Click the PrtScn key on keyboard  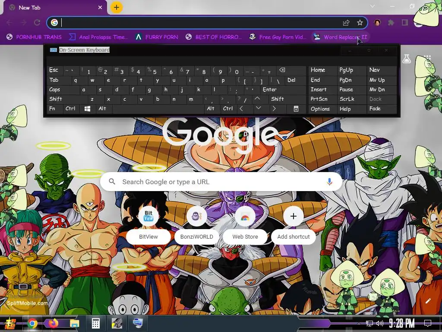point(322,99)
